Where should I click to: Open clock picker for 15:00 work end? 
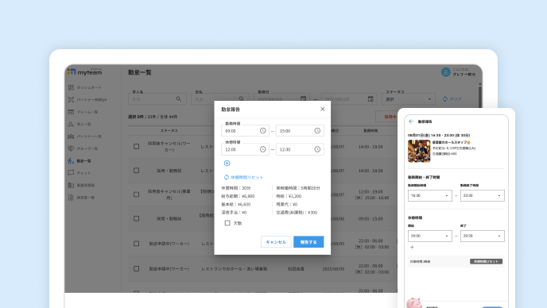317,131
